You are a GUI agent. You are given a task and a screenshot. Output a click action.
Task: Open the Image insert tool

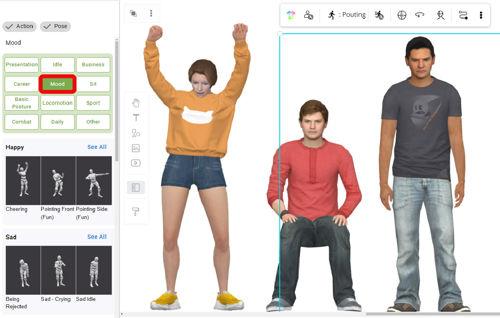tap(136, 148)
